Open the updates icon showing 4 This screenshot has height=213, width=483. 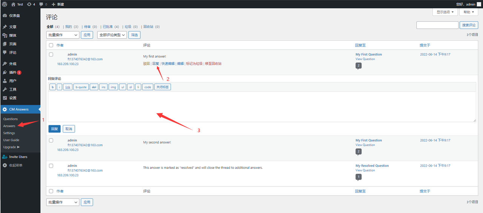(31, 4)
